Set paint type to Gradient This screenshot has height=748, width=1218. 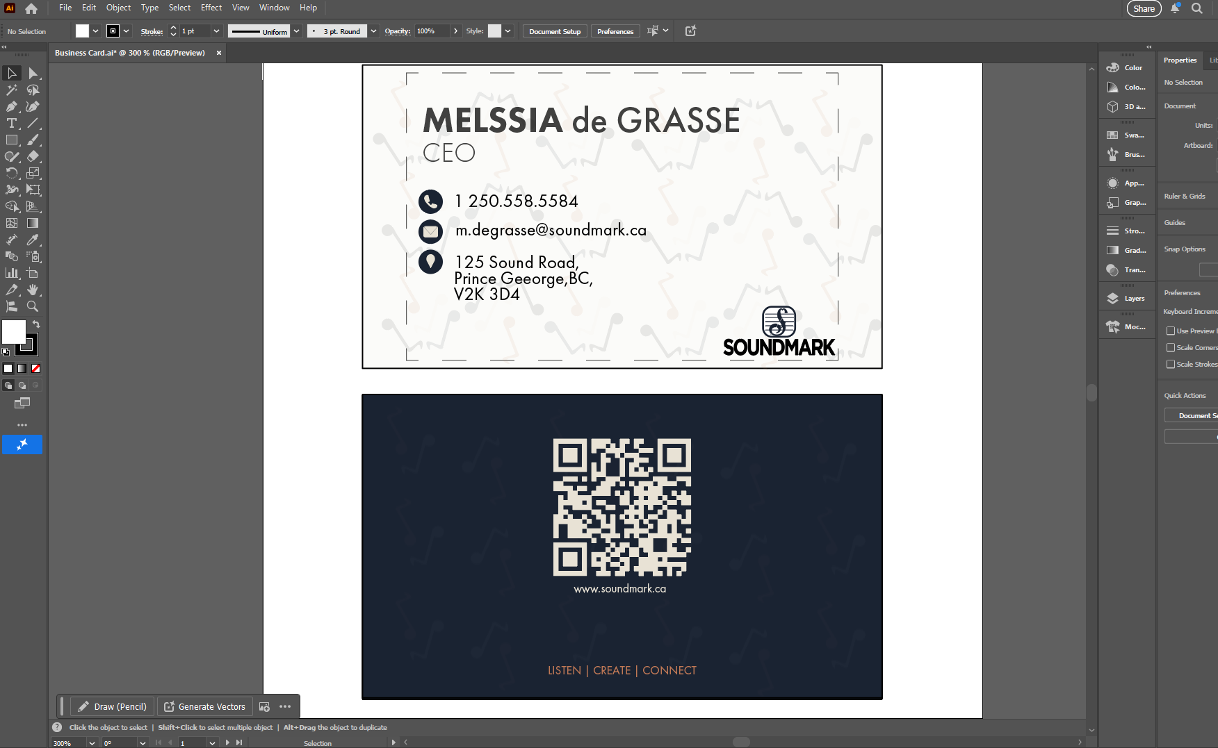point(22,369)
